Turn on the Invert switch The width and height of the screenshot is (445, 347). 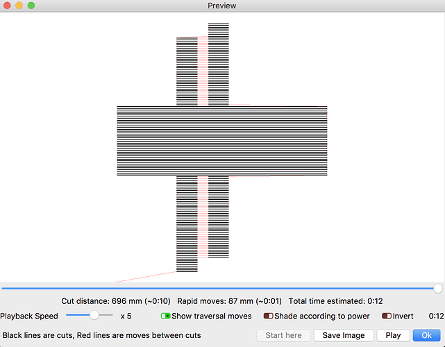point(387,316)
